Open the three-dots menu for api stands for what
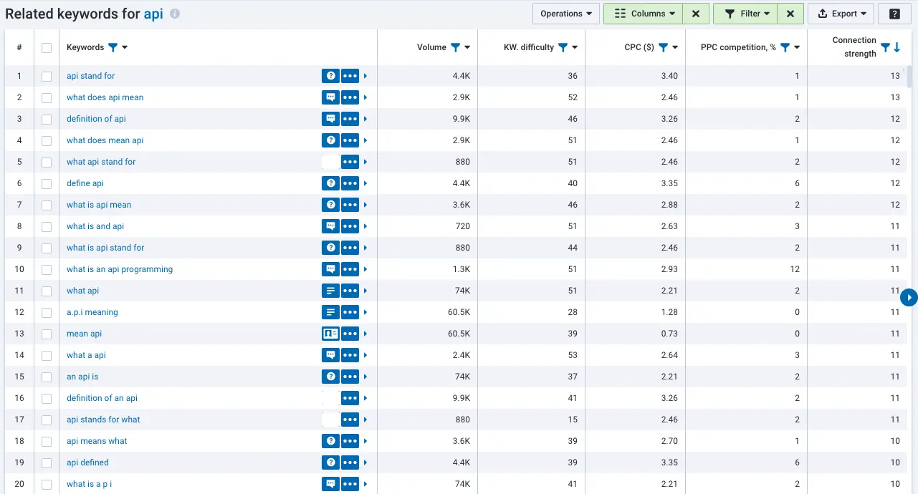 (x=350, y=420)
